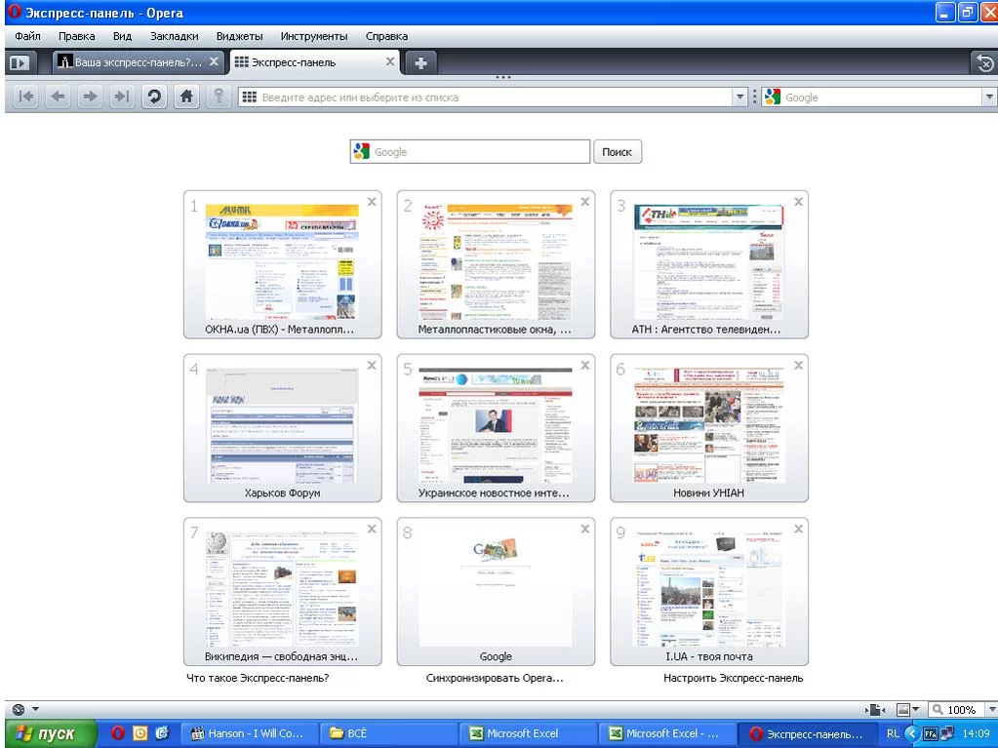The image size is (998, 748).
Task: Open the Инструменты menu
Action: pos(314,36)
